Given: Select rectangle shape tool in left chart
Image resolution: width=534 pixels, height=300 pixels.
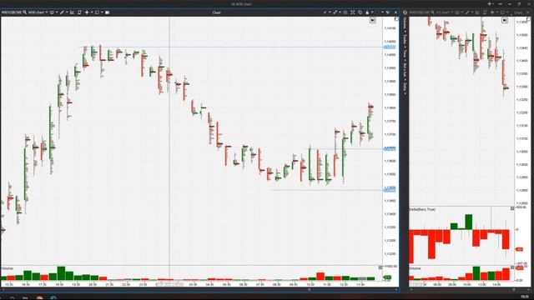Looking at the screenshot, I should point(97,12).
